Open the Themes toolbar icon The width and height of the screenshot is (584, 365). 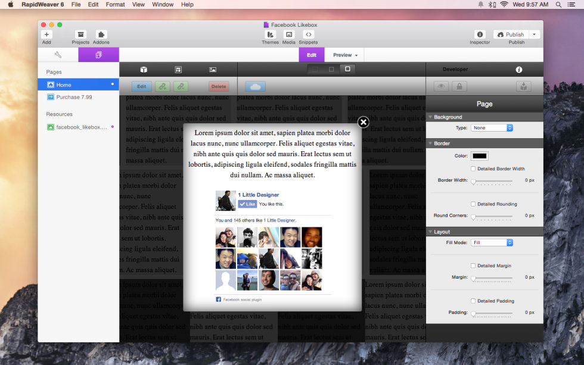(x=270, y=35)
